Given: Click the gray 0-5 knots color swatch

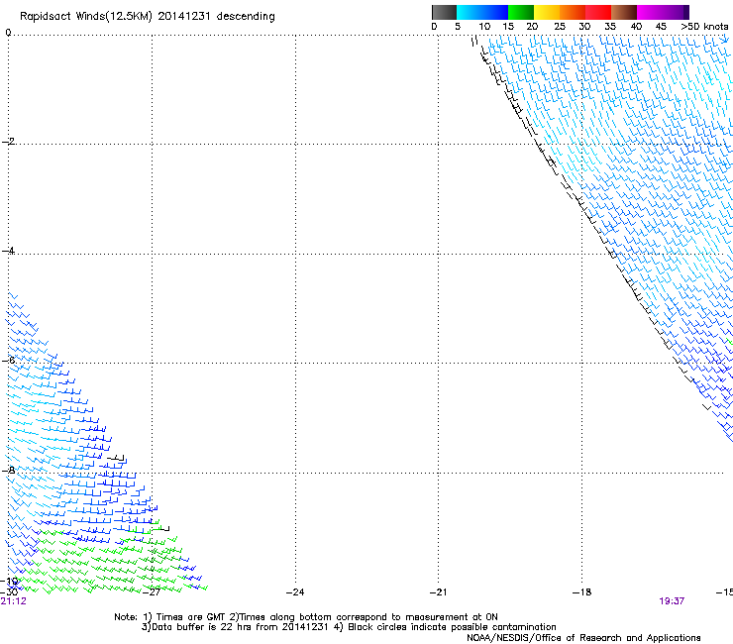Looking at the screenshot, I should 444,12.
